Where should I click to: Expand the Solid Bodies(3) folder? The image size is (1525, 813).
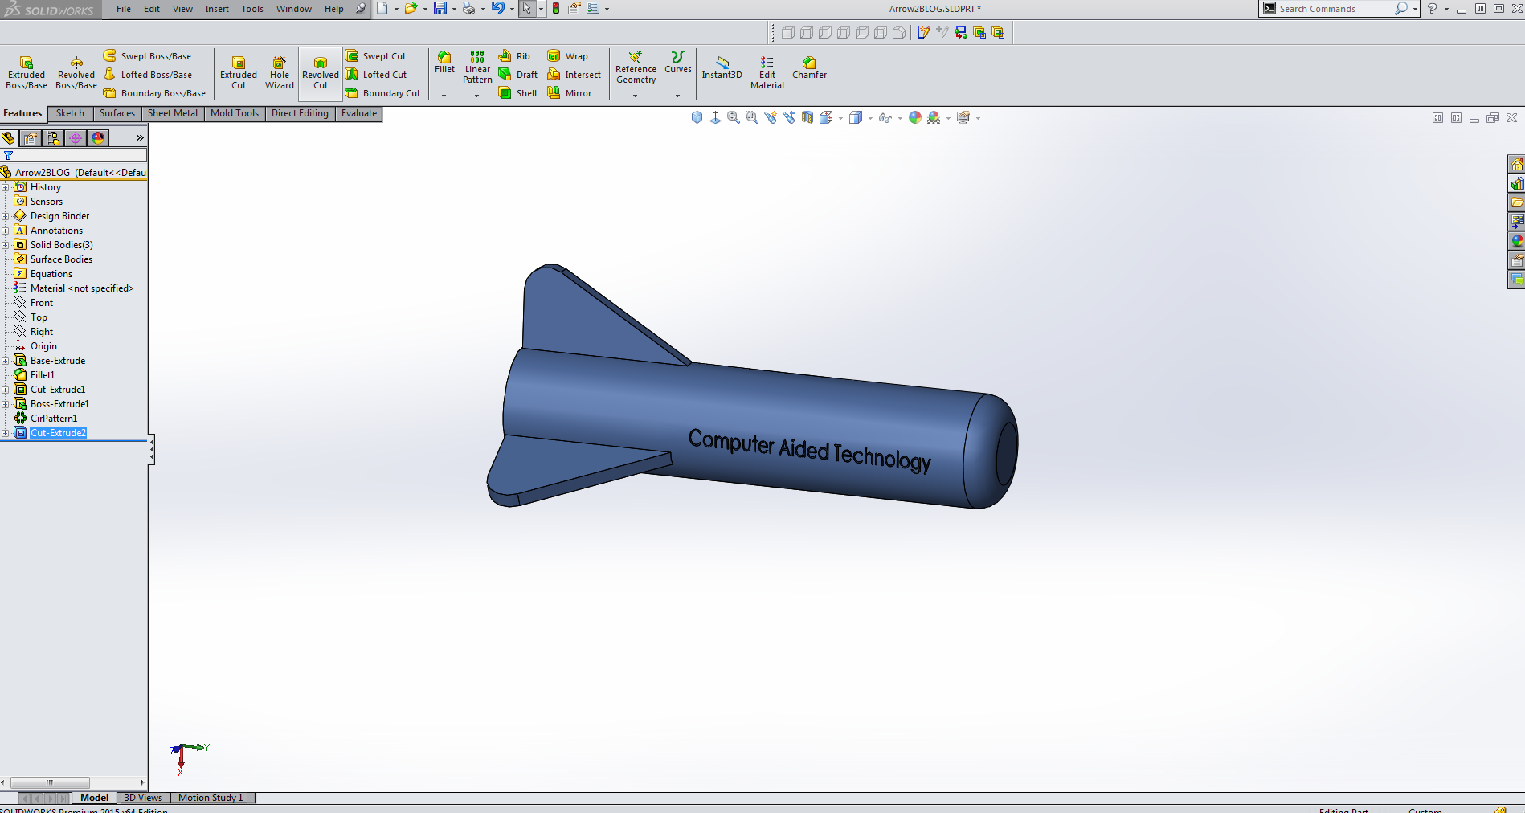[x=6, y=245]
